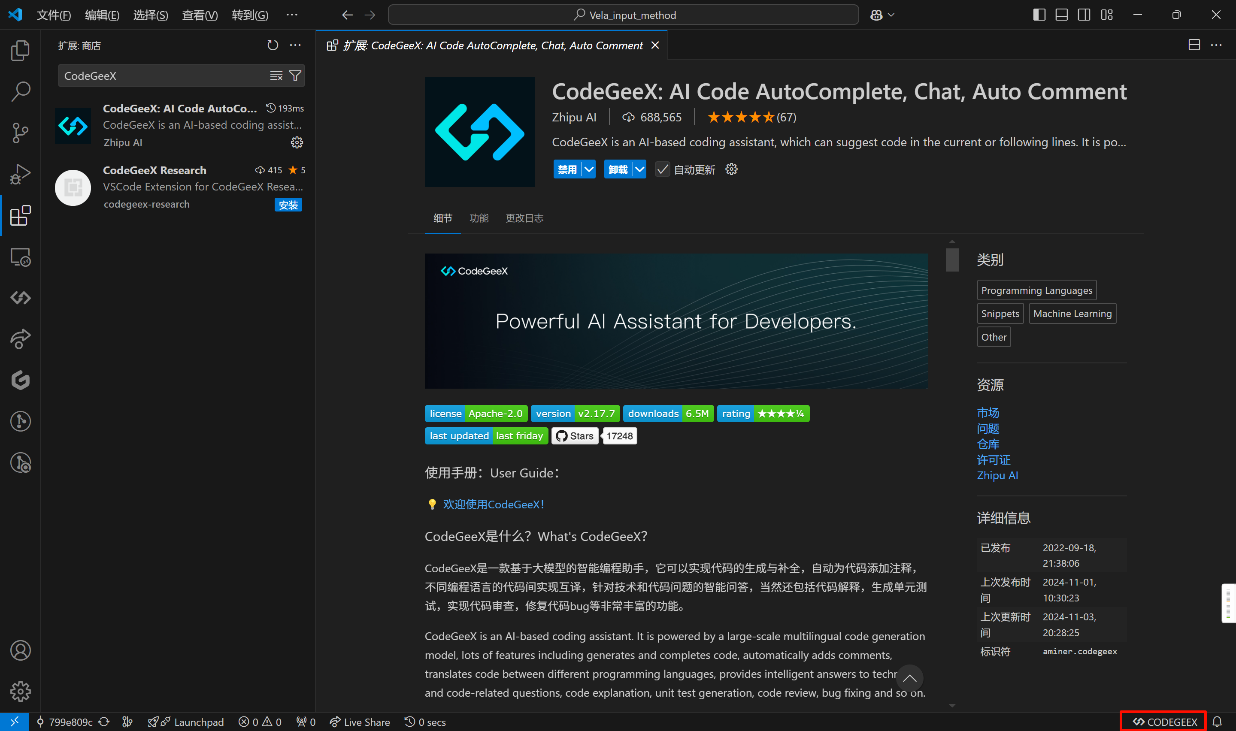Screen dimensions: 1236x731
Task: Navigate back with the left arrow
Action: tap(347, 15)
